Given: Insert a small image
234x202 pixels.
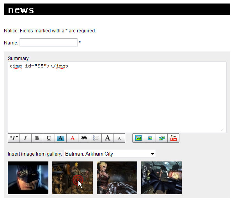Looking at the screenshot, I should pyautogui.click(x=150, y=138).
